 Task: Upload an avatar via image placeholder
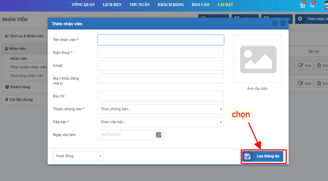pos(257,59)
